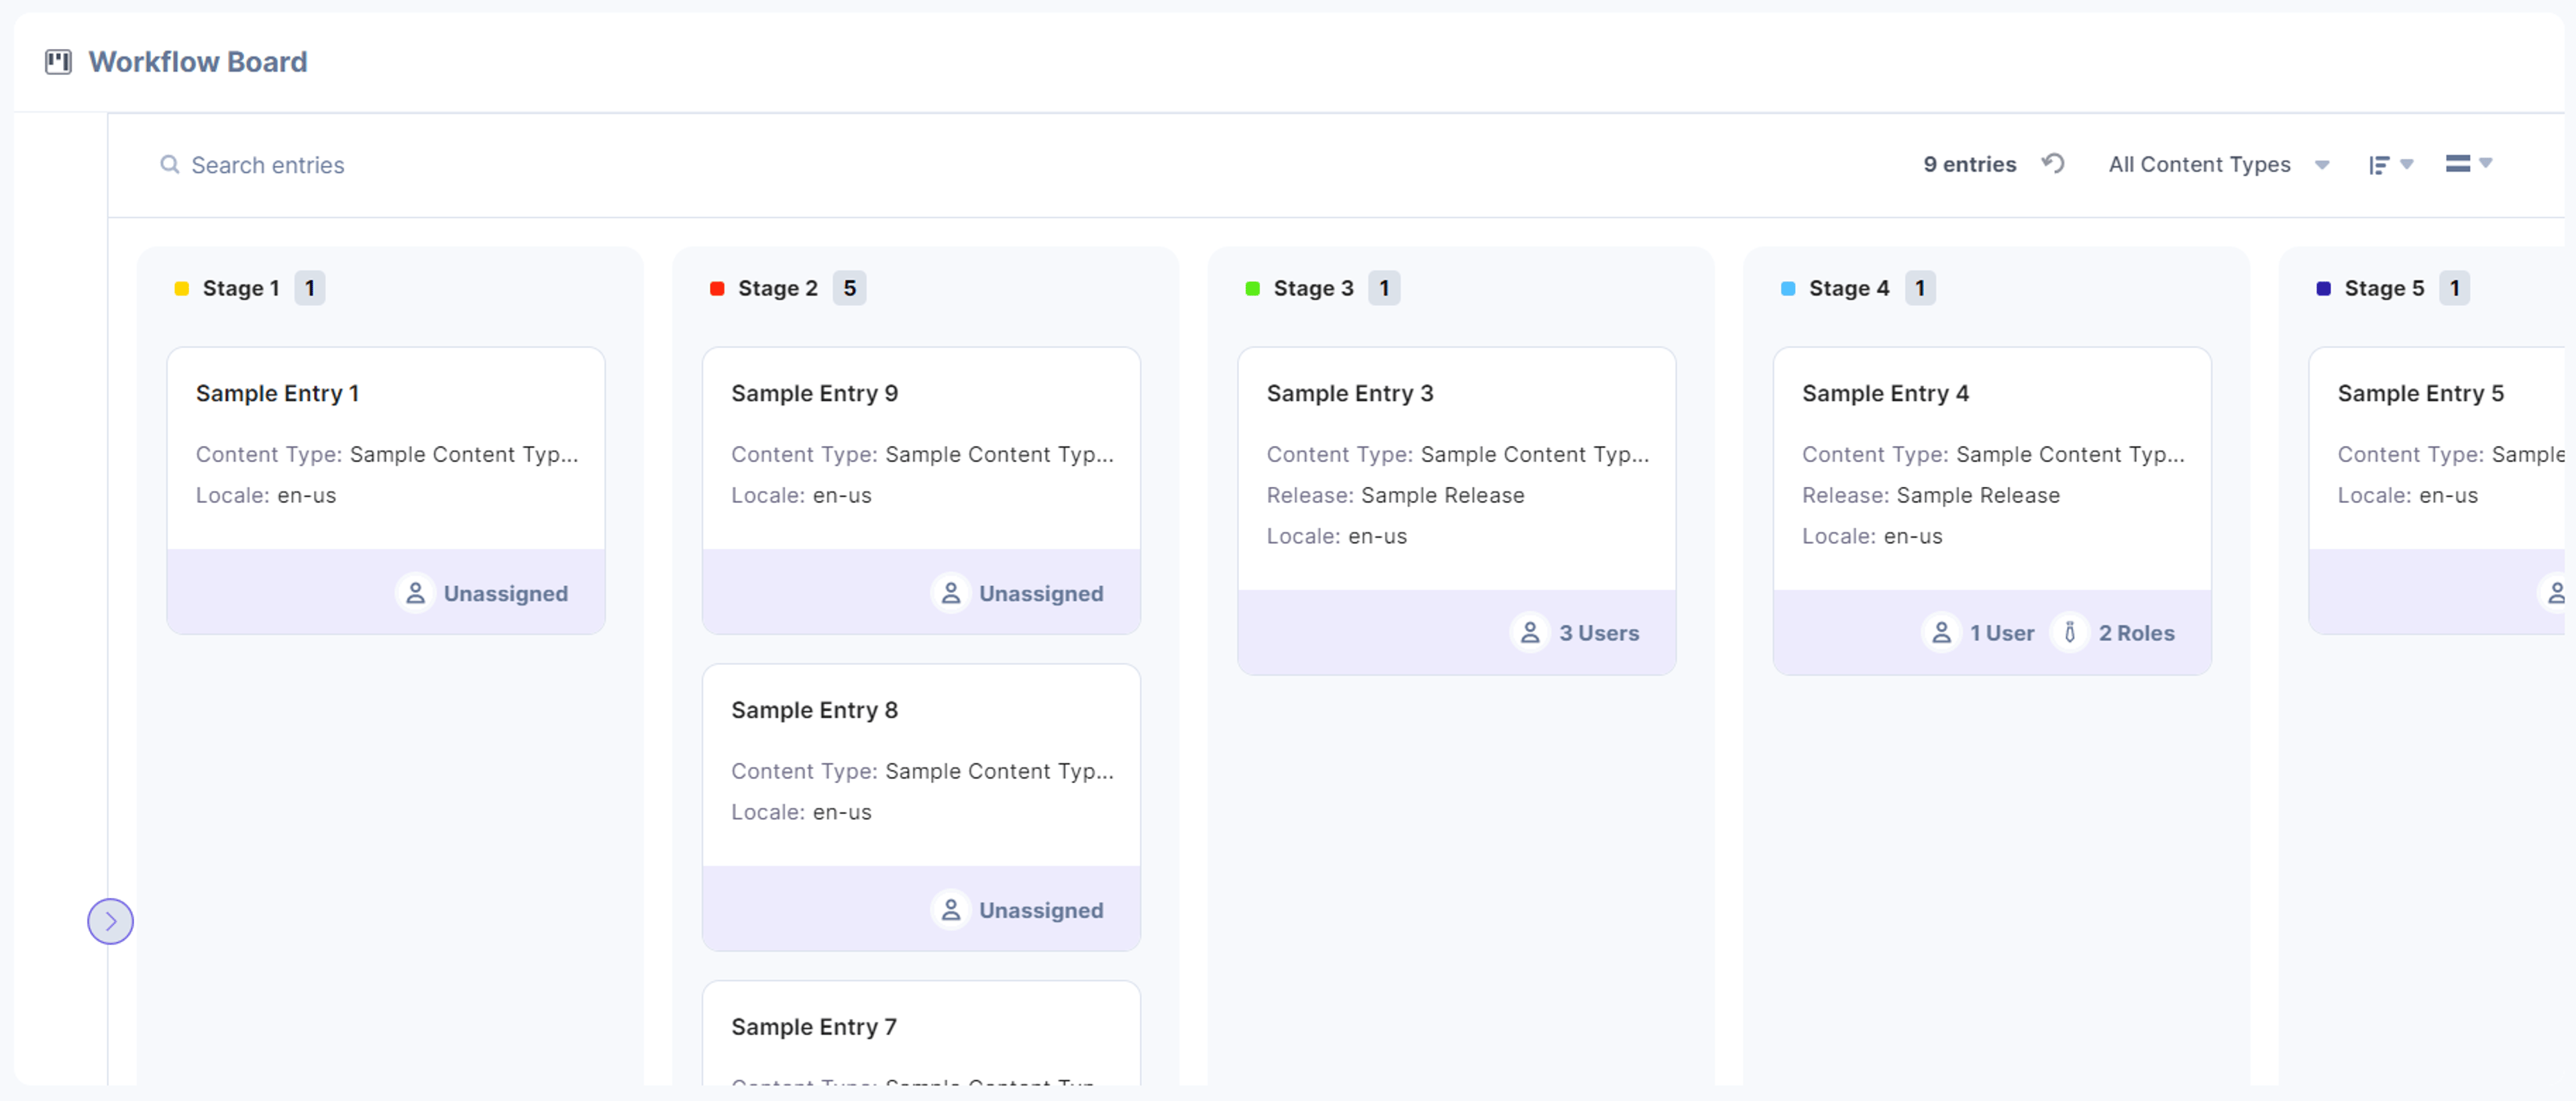Image resolution: width=2576 pixels, height=1101 pixels.
Task: Click the Workflow Board page title
Action: tap(197, 62)
